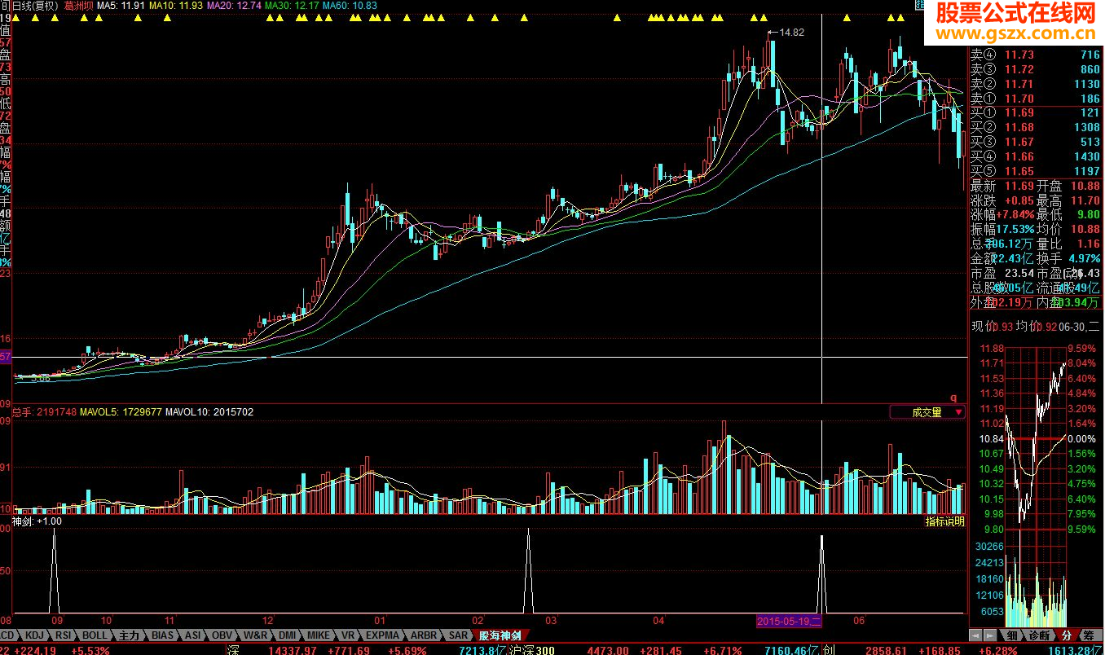Click the MAVOL5: 1729677 readout

(x=121, y=412)
